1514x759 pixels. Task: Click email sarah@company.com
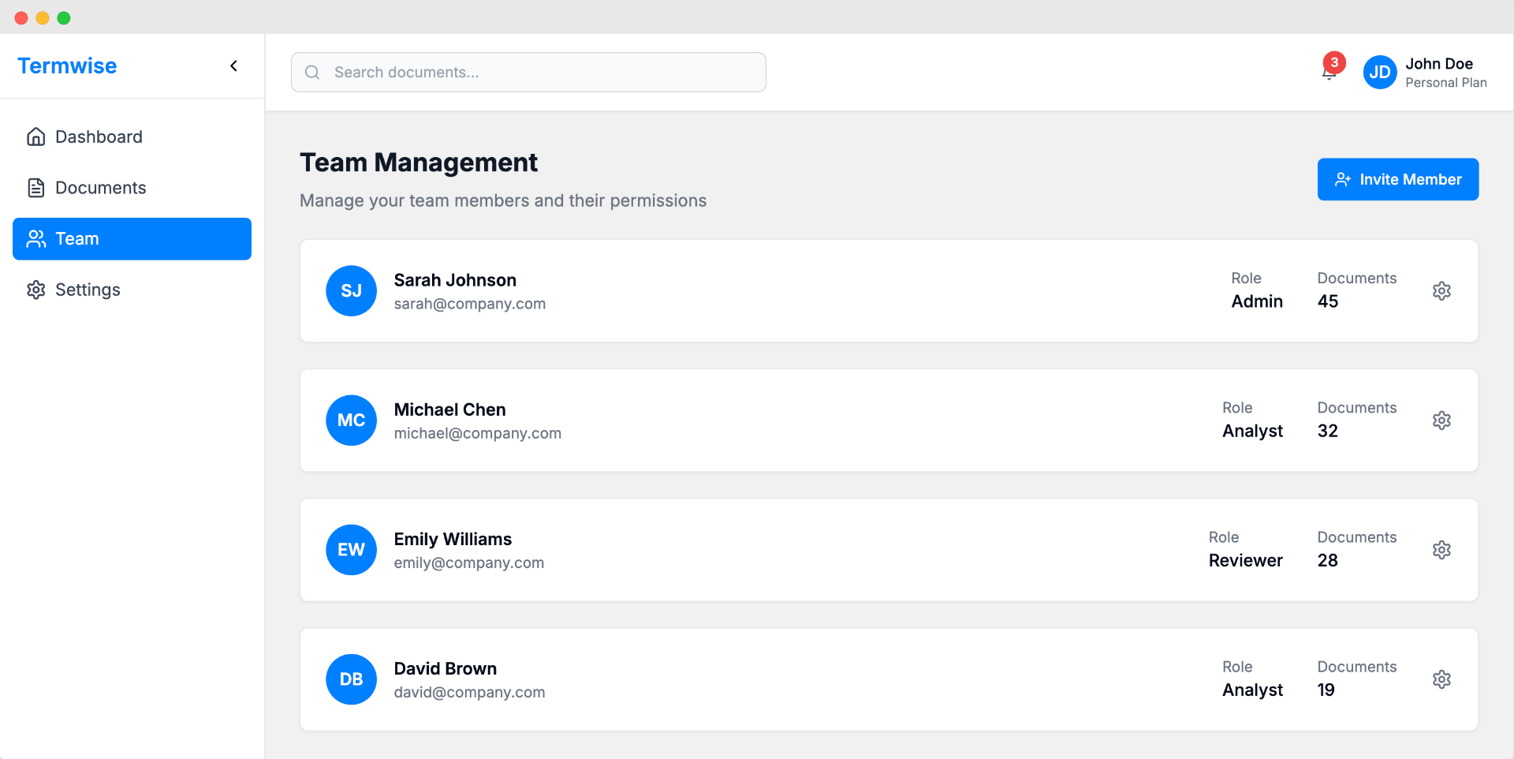coord(469,304)
